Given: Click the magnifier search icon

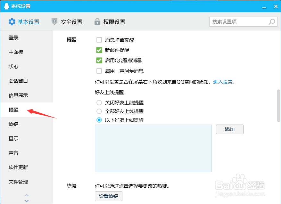Looking at the screenshot, I should pos(272,22).
